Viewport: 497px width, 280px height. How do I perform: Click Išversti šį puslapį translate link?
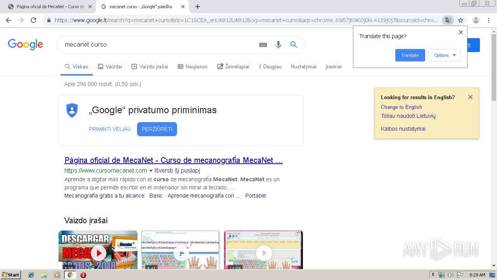[x=177, y=171]
